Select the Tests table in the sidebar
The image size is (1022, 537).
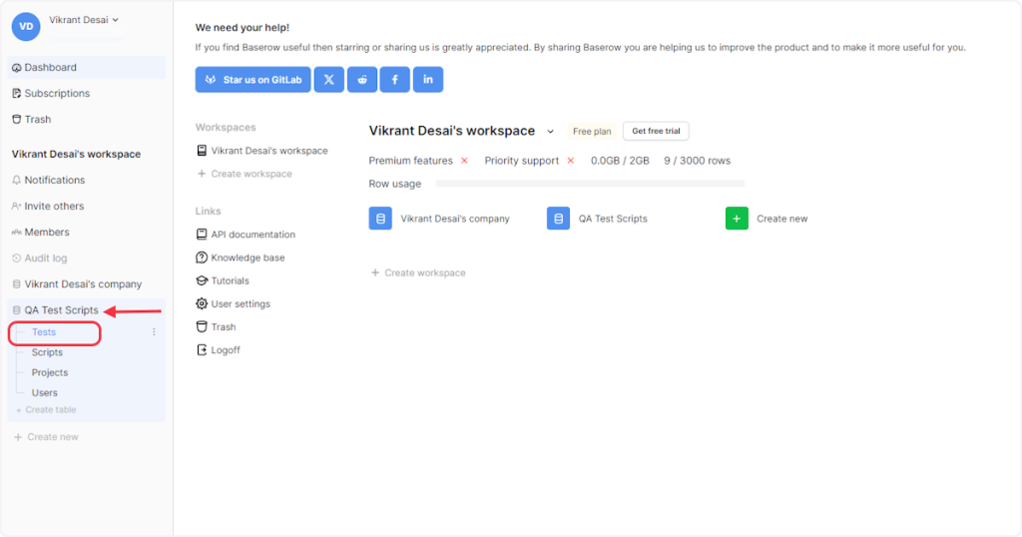(44, 332)
